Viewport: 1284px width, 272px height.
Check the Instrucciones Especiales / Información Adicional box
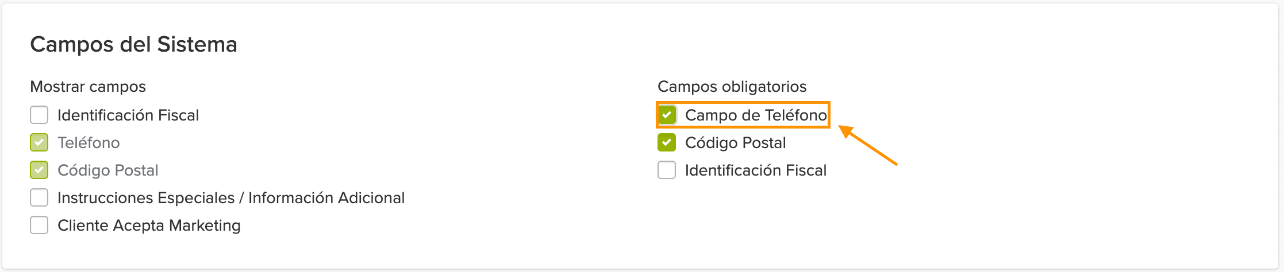(x=39, y=197)
